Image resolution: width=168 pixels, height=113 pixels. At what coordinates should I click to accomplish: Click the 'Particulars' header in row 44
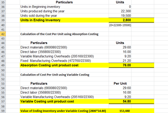tap(39, 43)
